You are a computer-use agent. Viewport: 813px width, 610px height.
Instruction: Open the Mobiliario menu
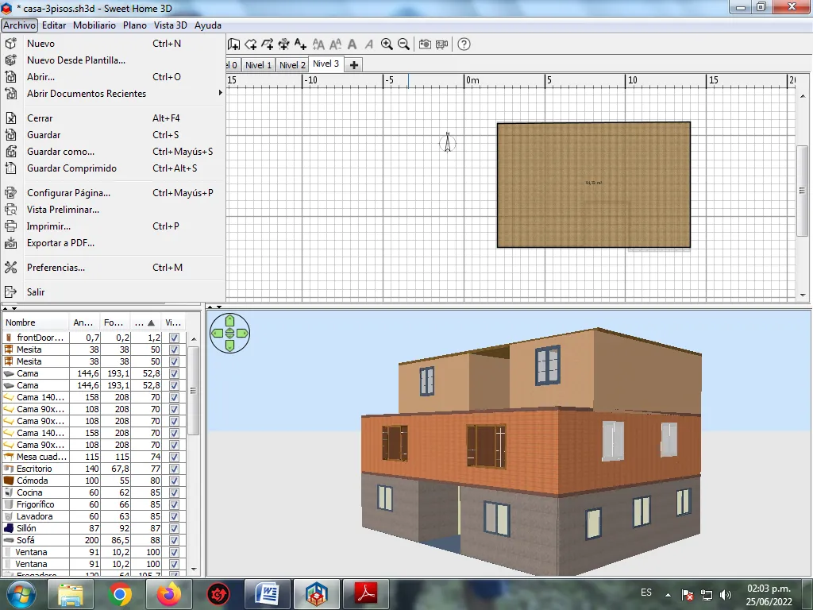[94, 25]
